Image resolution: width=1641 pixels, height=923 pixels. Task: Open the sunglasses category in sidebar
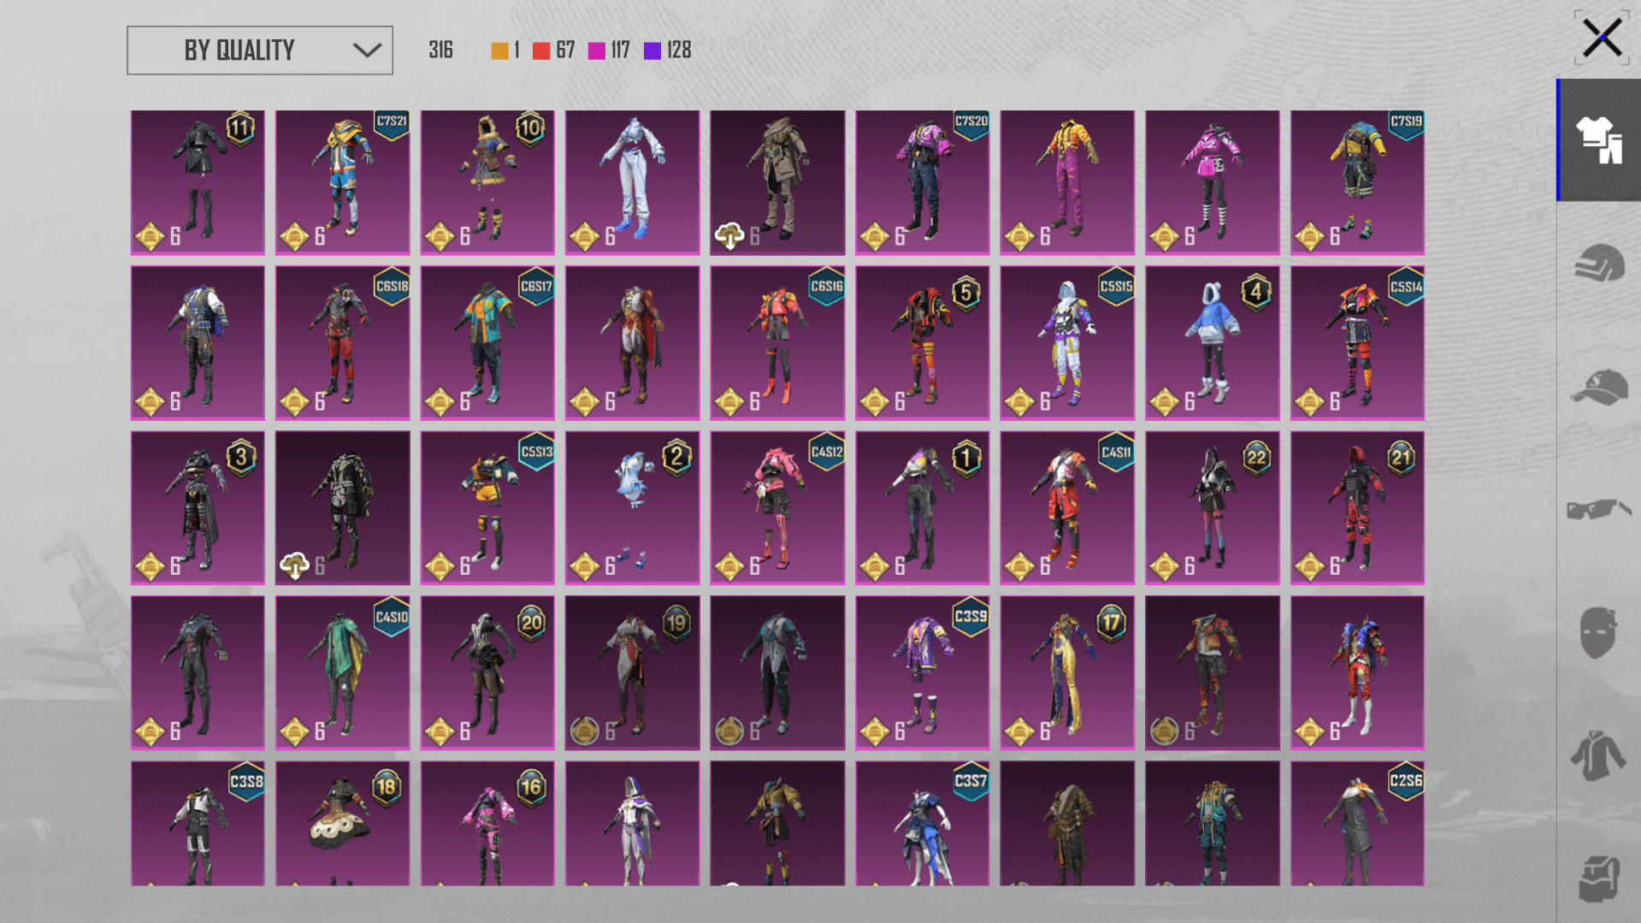point(1598,510)
